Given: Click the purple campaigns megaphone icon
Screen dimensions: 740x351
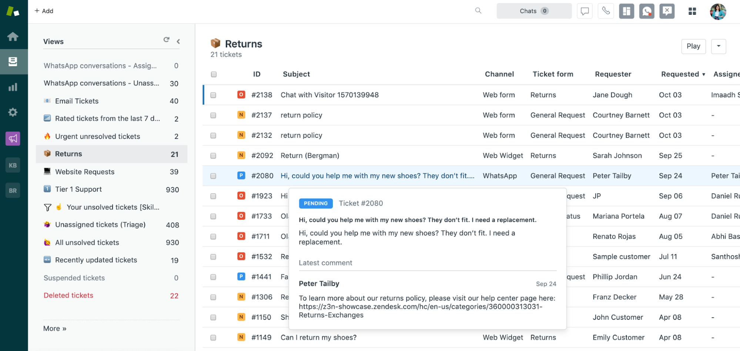Looking at the screenshot, I should click(x=13, y=138).
